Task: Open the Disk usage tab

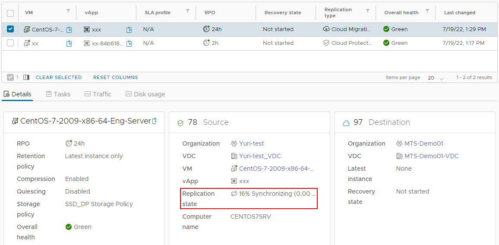Action: (x=145, y=94)
